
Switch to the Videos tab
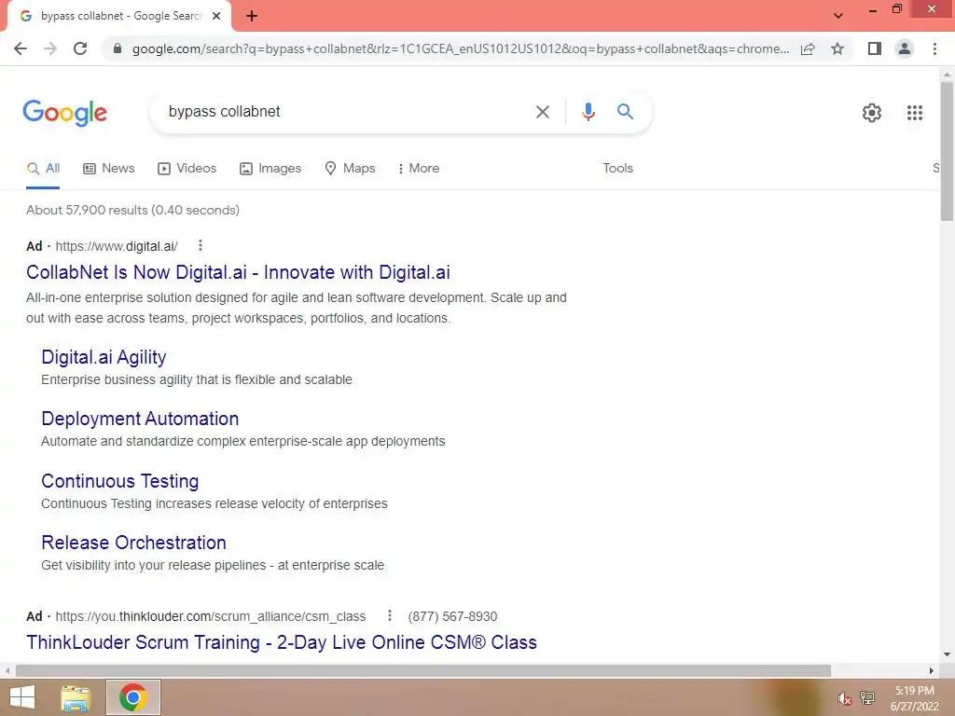point(187,169)
